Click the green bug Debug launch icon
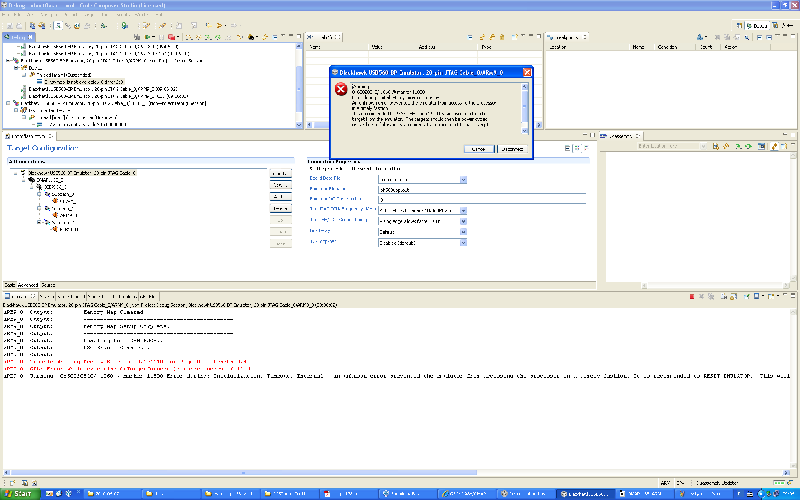Screen dimensions: 800x500 [103, 25]
